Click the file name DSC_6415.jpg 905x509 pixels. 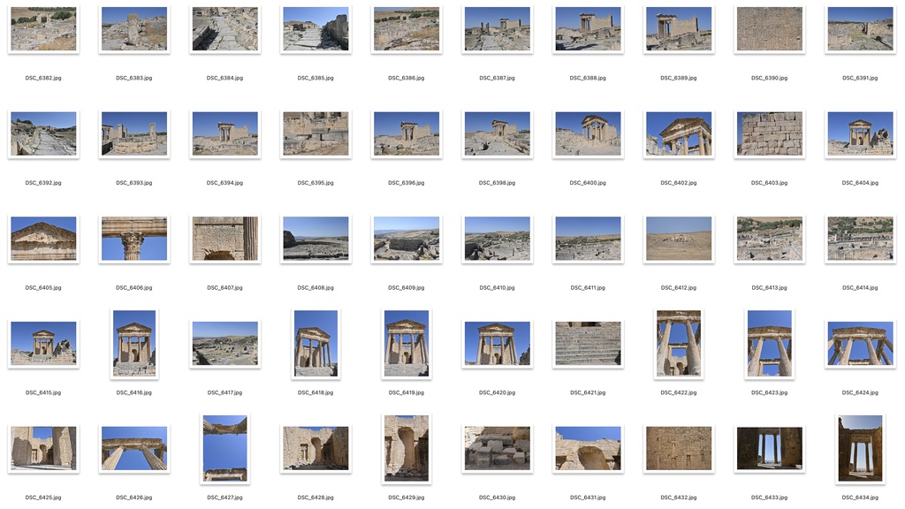[x=43, y=393]
